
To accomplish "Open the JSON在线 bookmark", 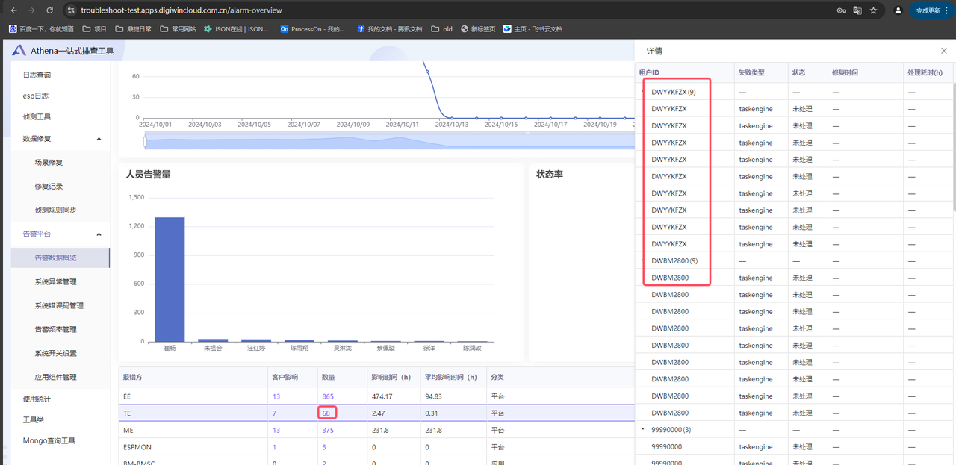I will click(236, 29).
